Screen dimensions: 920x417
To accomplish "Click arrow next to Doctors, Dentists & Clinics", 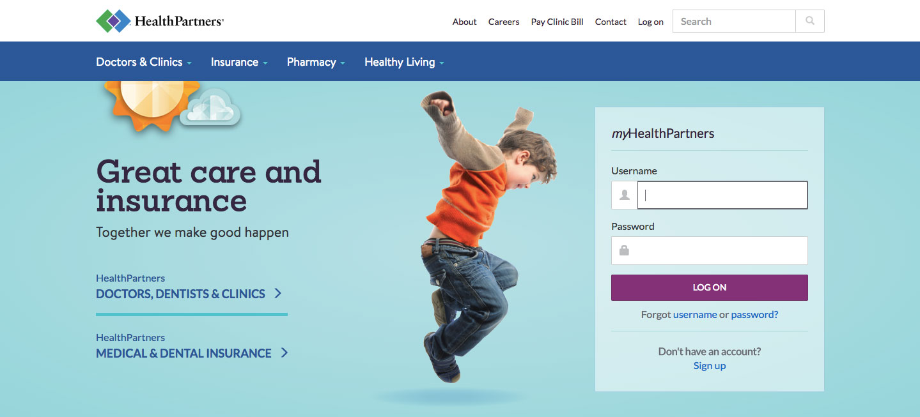I will [x=277, y=294].
